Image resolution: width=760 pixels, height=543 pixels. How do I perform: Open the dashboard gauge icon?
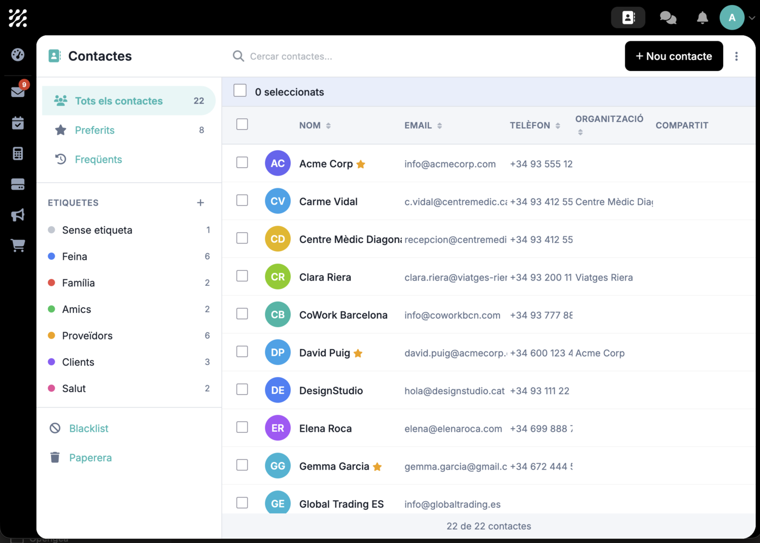(x=18, y=55)
